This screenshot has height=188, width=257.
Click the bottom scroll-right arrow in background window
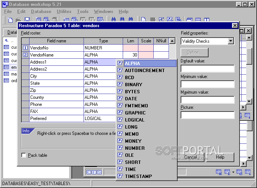click(244, 163)
